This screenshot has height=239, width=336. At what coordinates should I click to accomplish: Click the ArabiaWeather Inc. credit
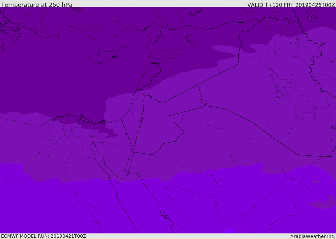pos(313,236)
